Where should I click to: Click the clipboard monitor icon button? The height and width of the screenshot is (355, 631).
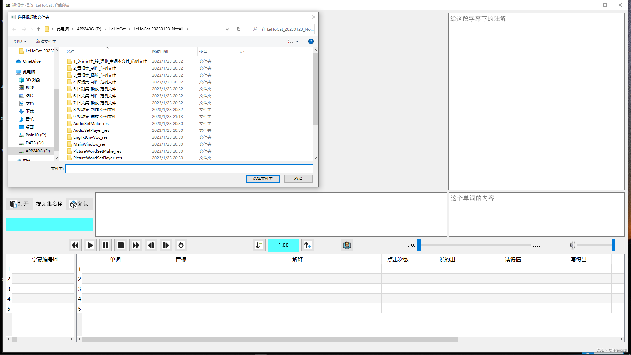point(347,245)
